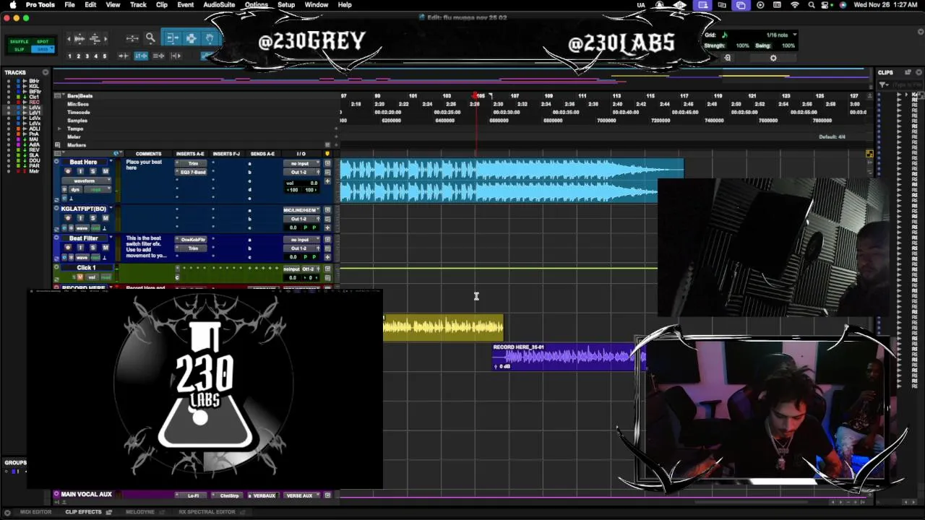
Task: Toggle input monitoring on Beat Filter track
Action: point(80,248)
